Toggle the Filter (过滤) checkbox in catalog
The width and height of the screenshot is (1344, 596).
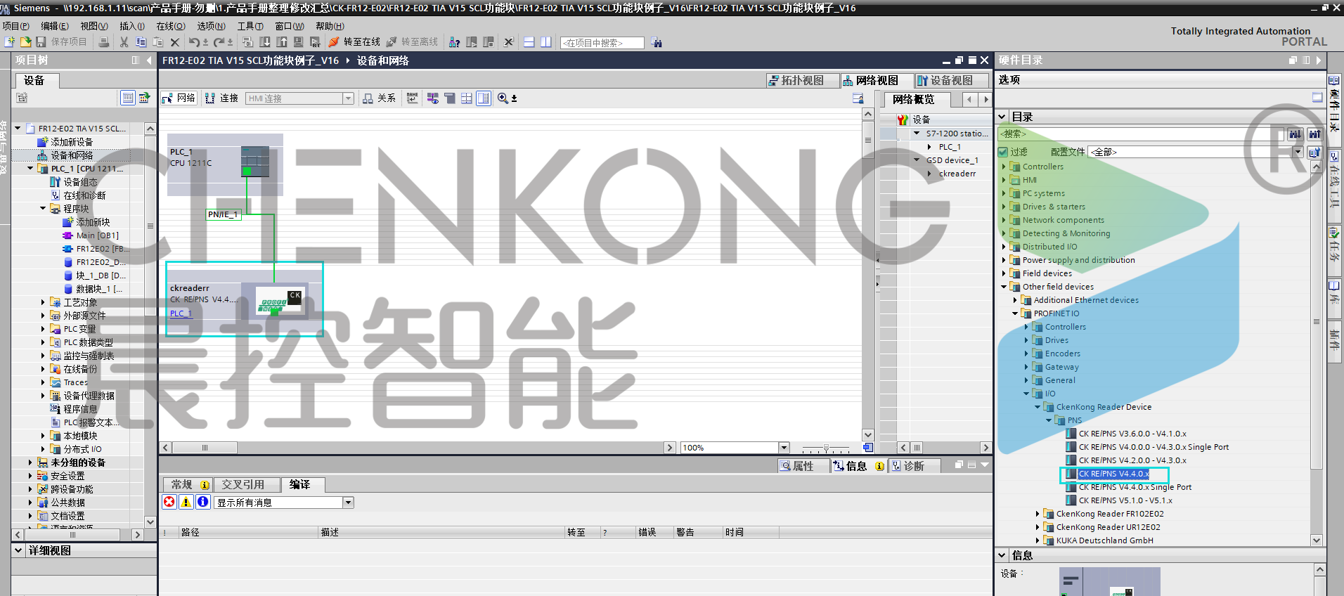pos(1003,152)
